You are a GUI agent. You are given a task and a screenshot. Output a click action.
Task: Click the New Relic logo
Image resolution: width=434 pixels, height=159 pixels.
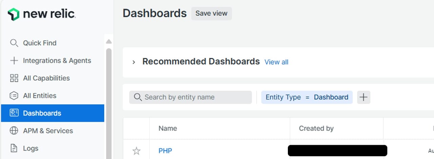pyautogui.click(x=41, y=14)
